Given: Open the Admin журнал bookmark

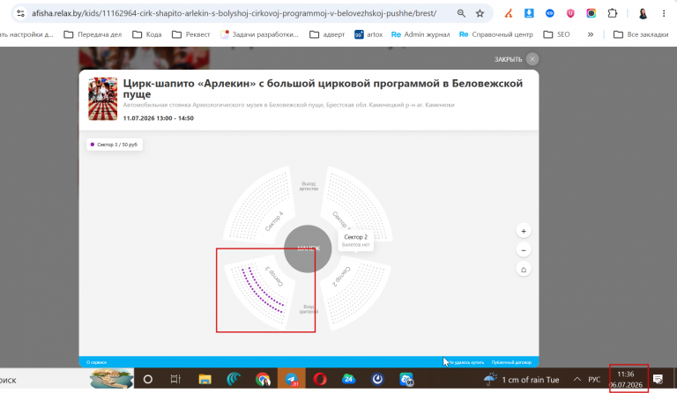Looking at the screenshot, I should click(420, 34).
